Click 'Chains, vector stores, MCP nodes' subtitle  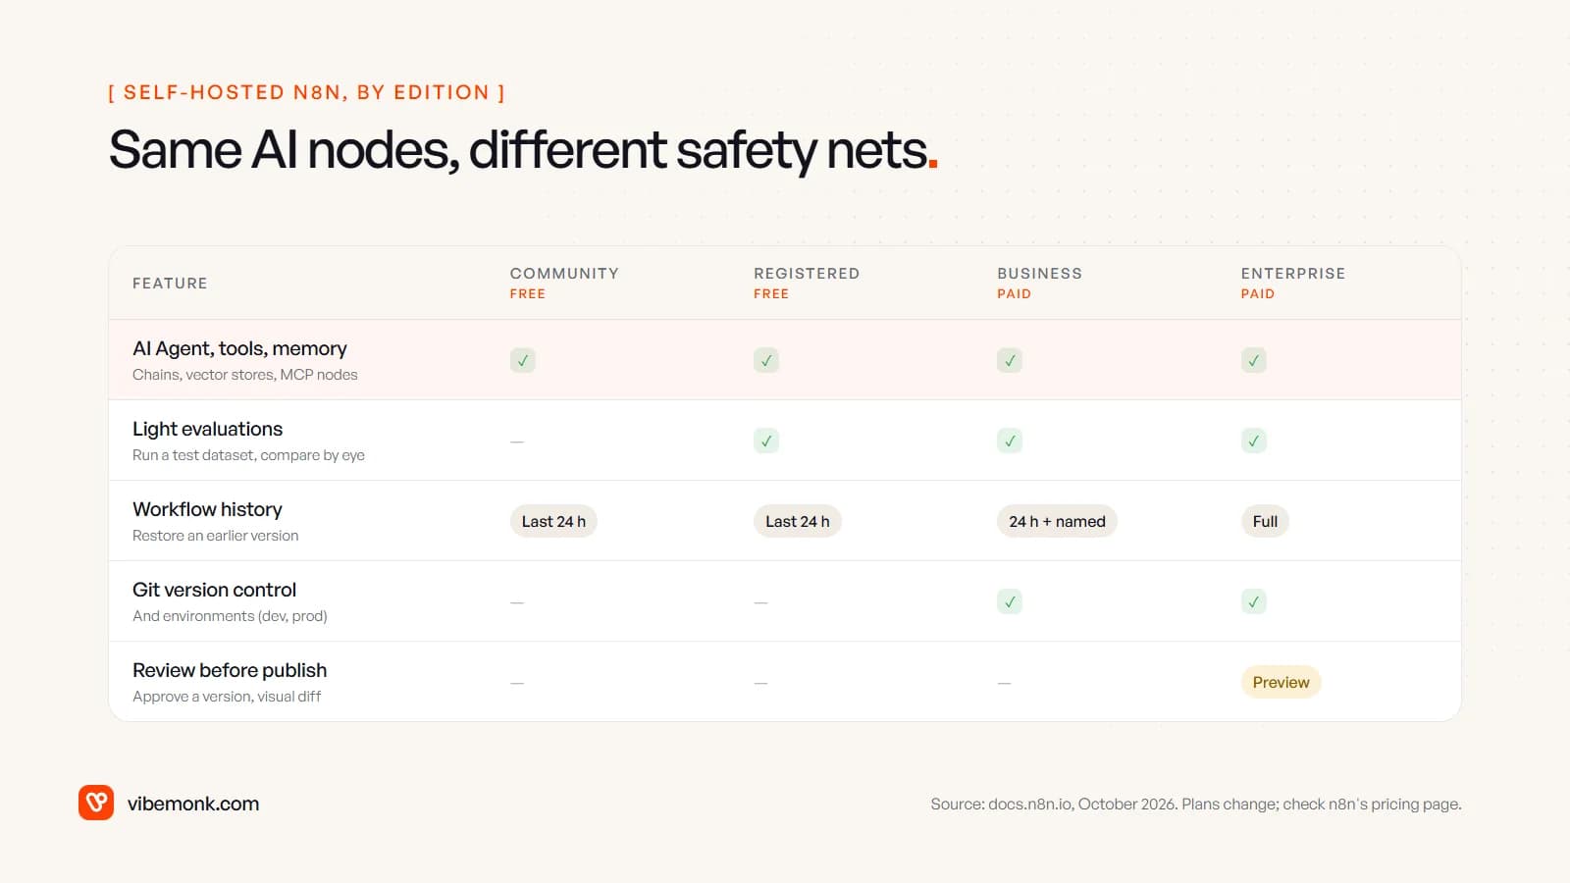tap(245, 375)
